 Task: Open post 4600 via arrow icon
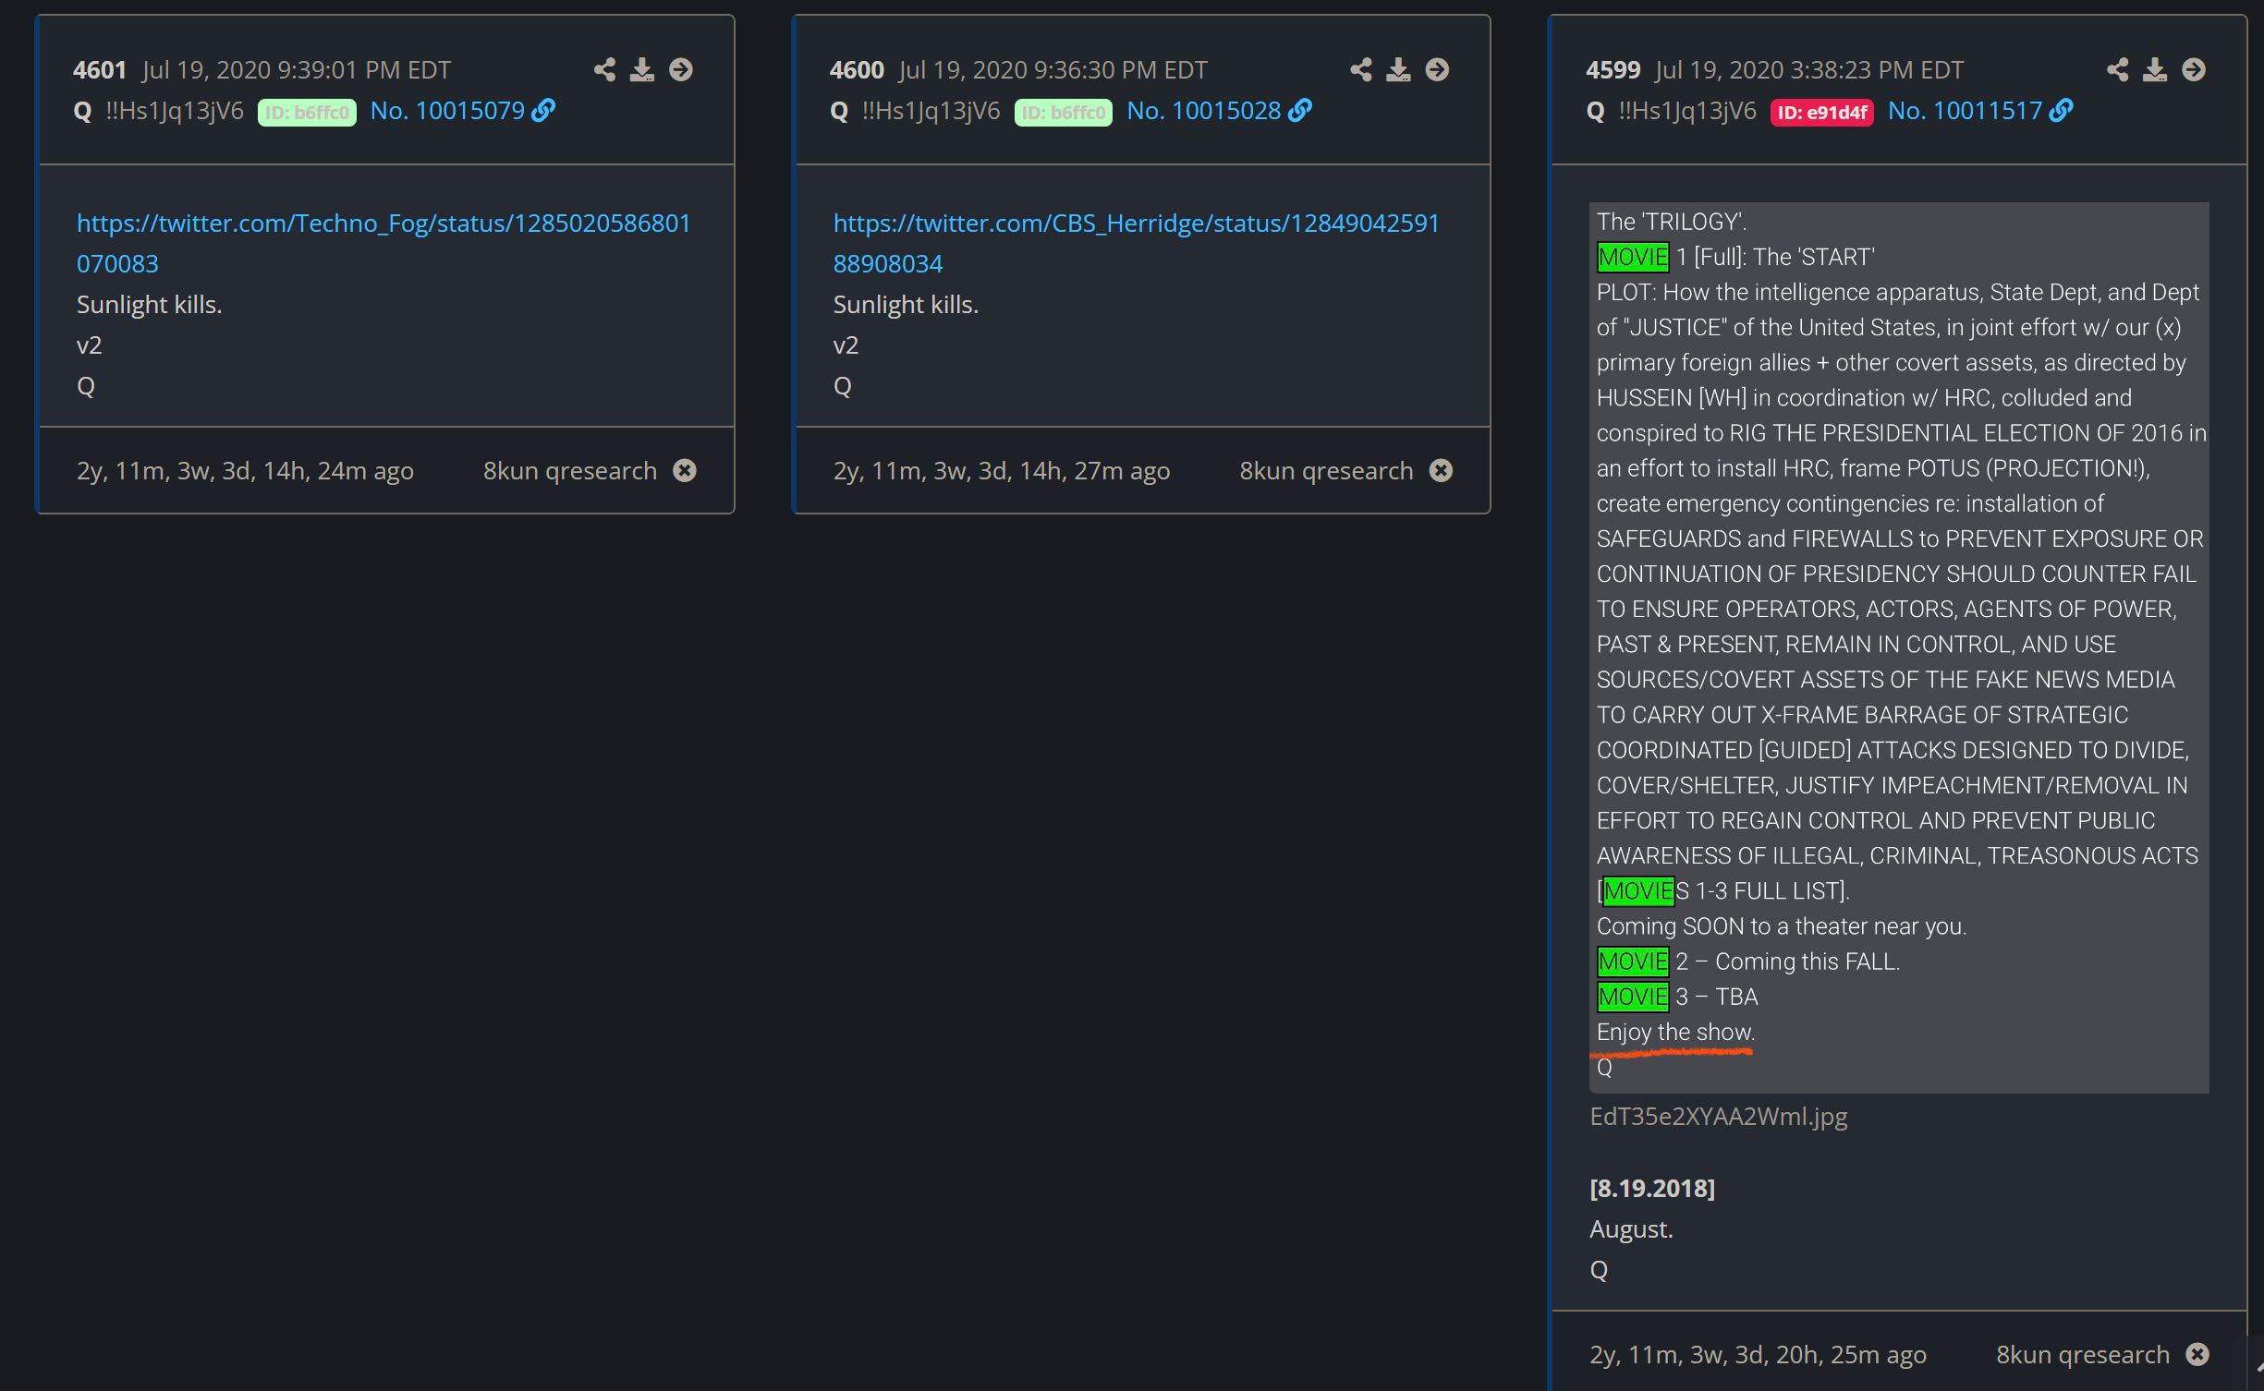pos(1438,70)
